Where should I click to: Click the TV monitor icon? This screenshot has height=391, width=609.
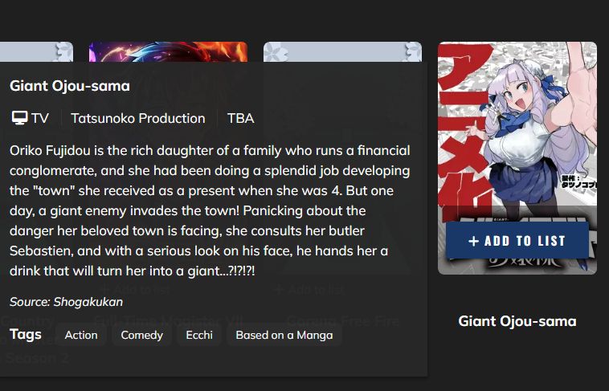[x=19, y=119]
